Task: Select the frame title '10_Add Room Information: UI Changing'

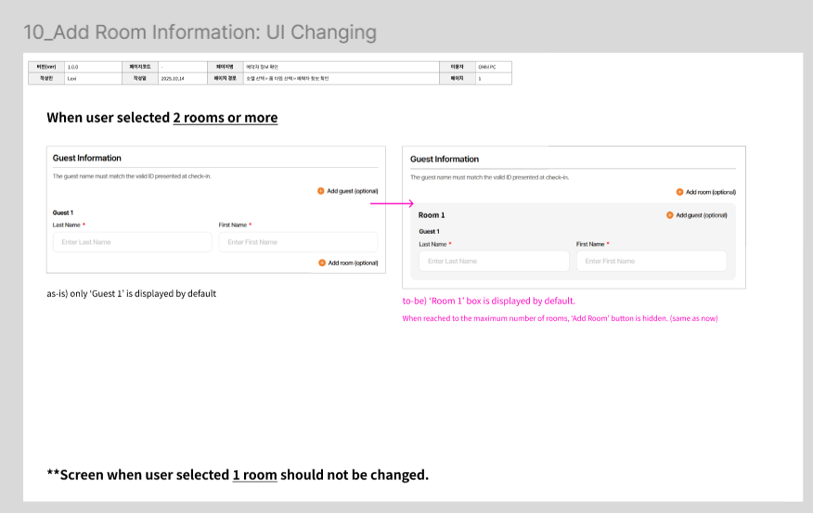Action: tap(200, 32)
